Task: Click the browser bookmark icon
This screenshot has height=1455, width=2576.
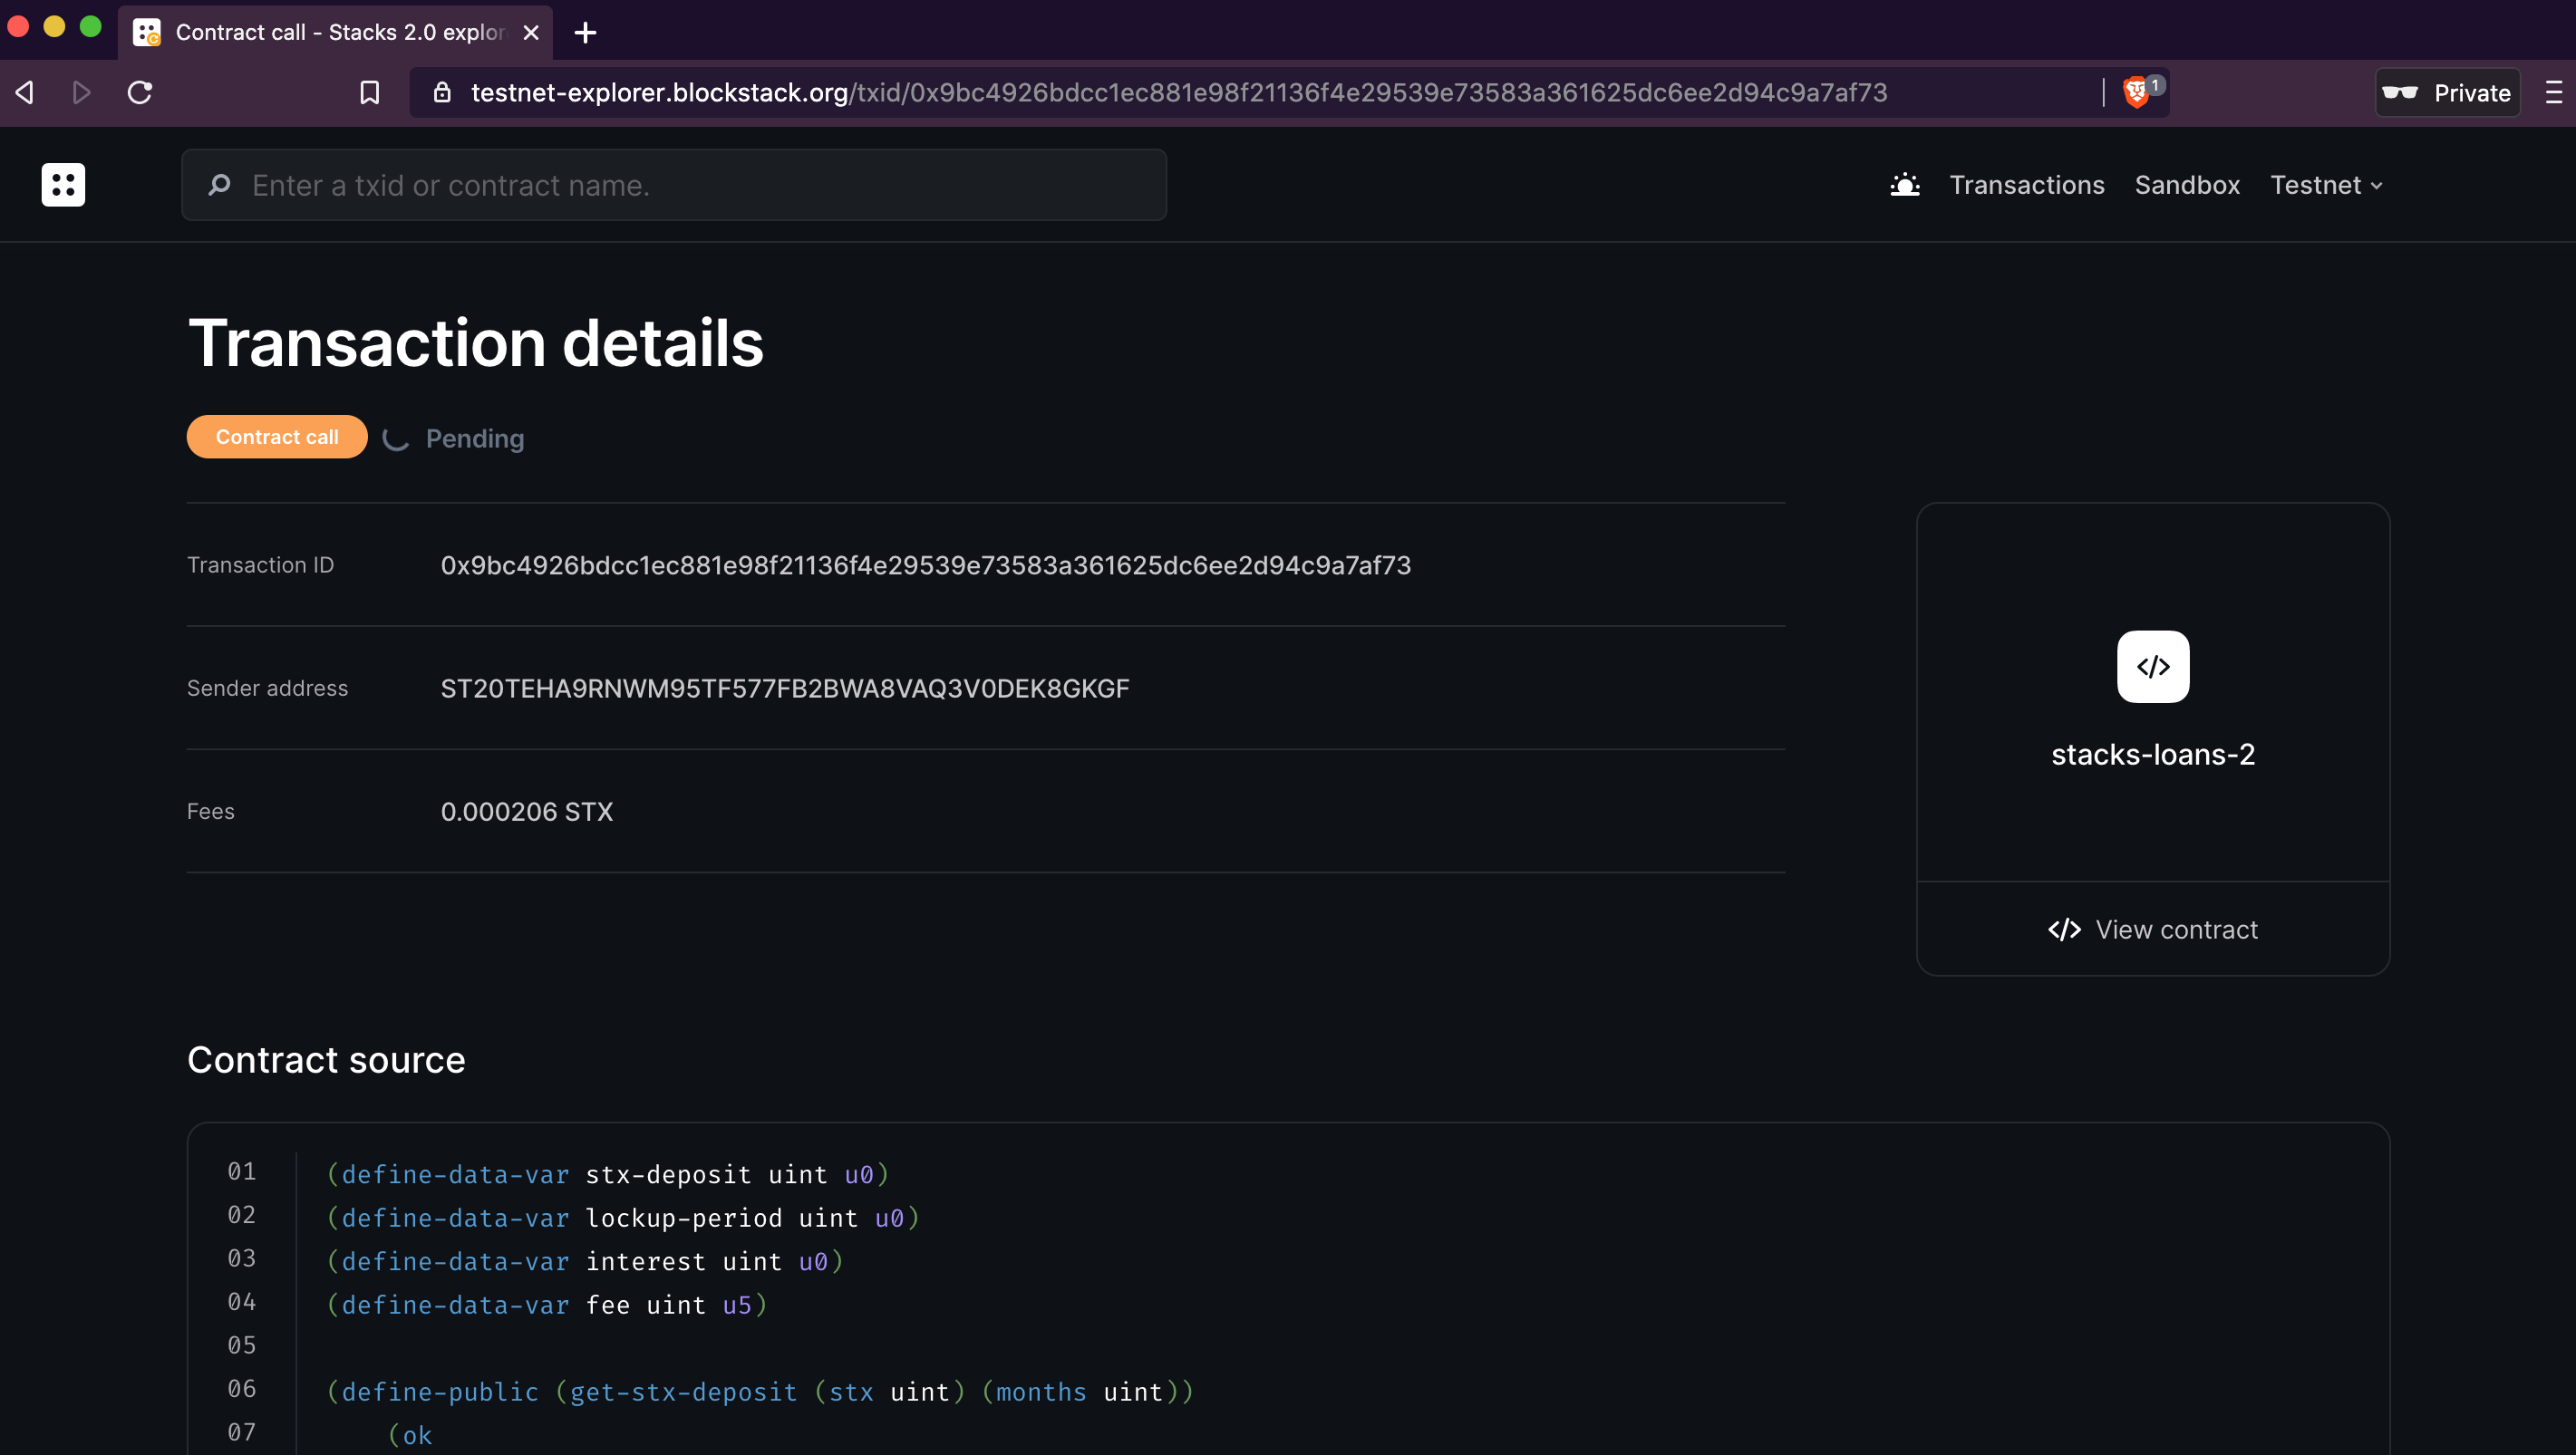Action: point(369,93)
